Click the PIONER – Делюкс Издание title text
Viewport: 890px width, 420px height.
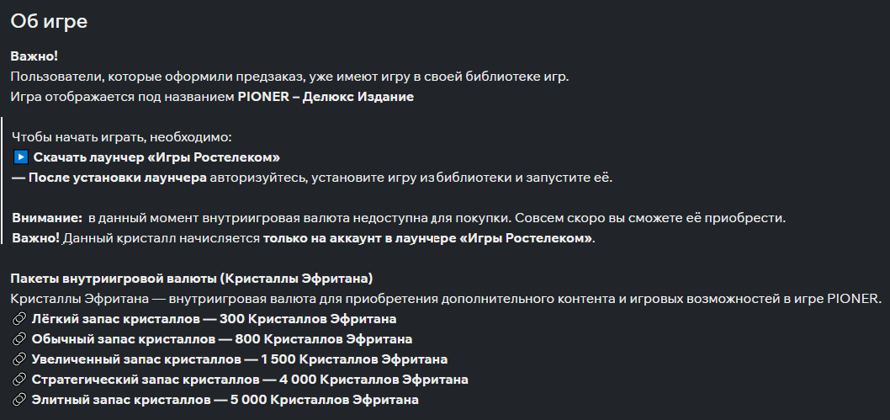[326, 97]
